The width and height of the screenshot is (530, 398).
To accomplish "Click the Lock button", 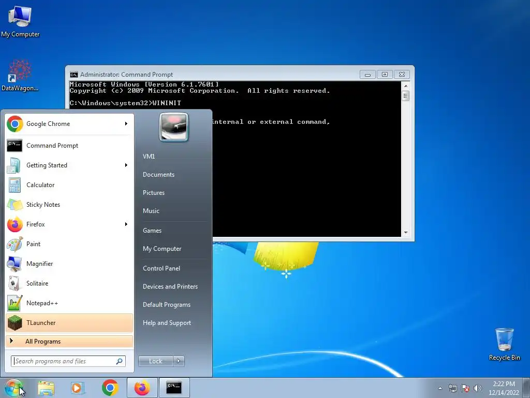I will [156, 361].
